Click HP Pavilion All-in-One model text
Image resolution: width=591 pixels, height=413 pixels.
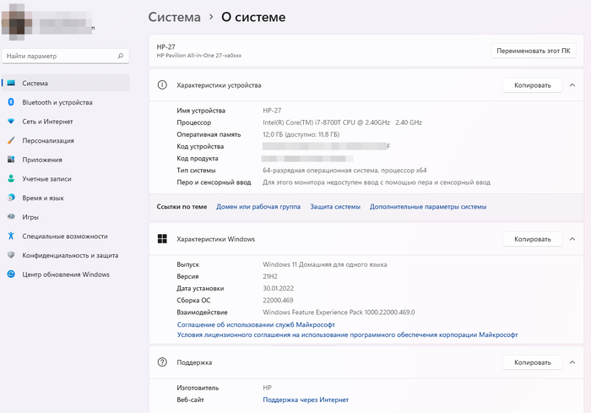[199, 56]
